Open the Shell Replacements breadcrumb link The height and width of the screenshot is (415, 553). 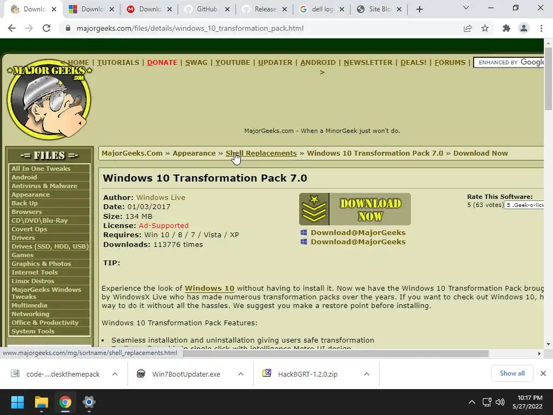261,153
